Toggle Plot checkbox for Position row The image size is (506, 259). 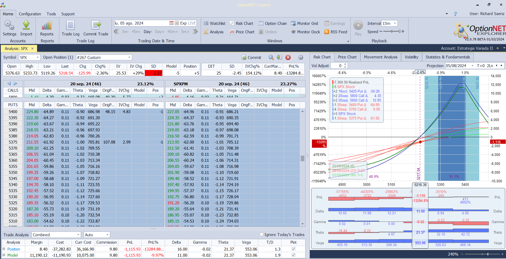[293, 249]
